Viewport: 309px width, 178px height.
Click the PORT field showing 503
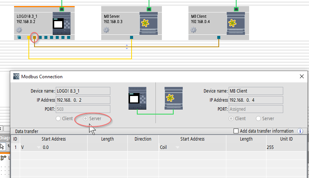83,109
